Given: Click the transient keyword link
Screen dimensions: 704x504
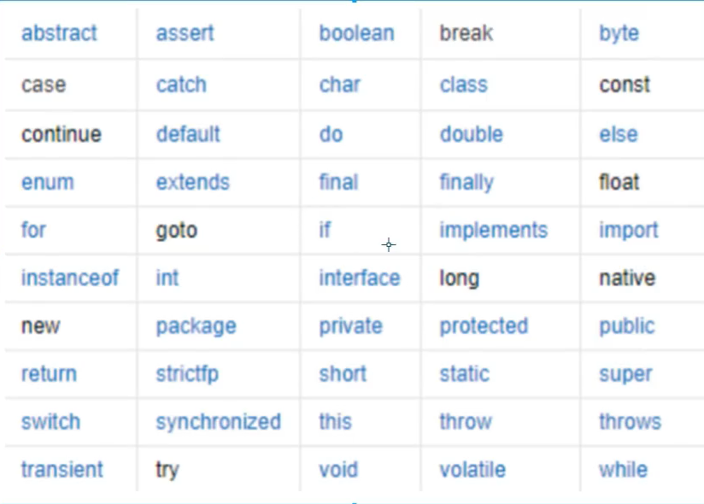Looking at the screenshot, I should (x=62, y=470).
